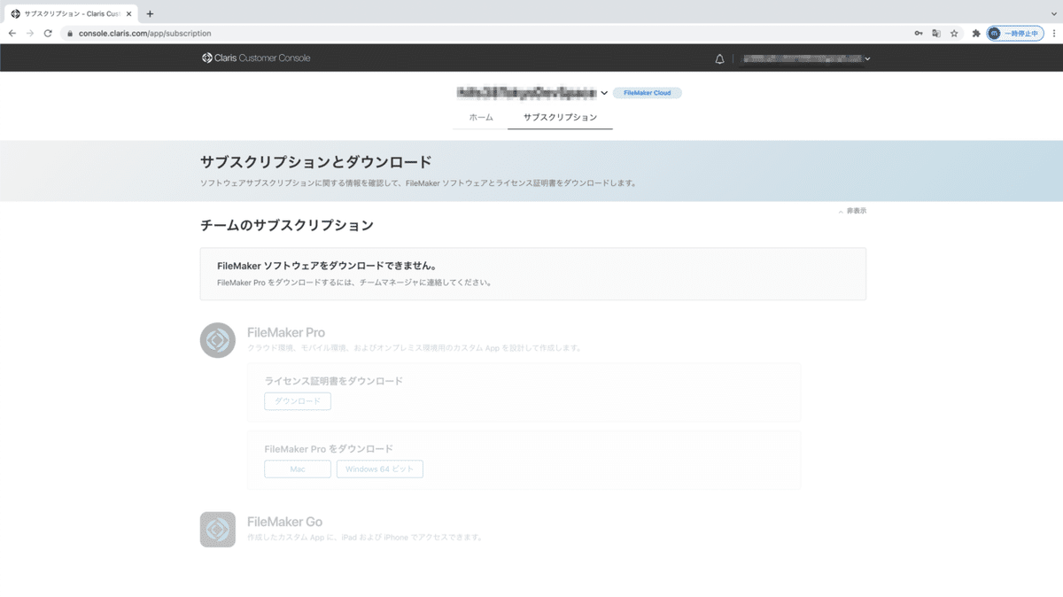The image size is (1063, 597).
Task: Open Chrome's three-dot menu
Action: [1052, 33]
